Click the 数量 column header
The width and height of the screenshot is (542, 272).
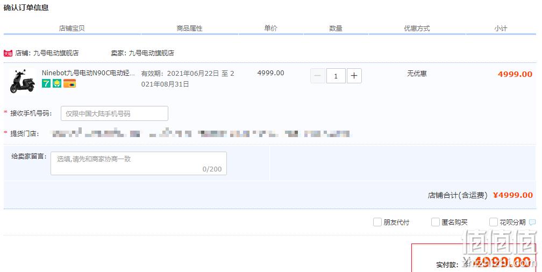[336, 28]
